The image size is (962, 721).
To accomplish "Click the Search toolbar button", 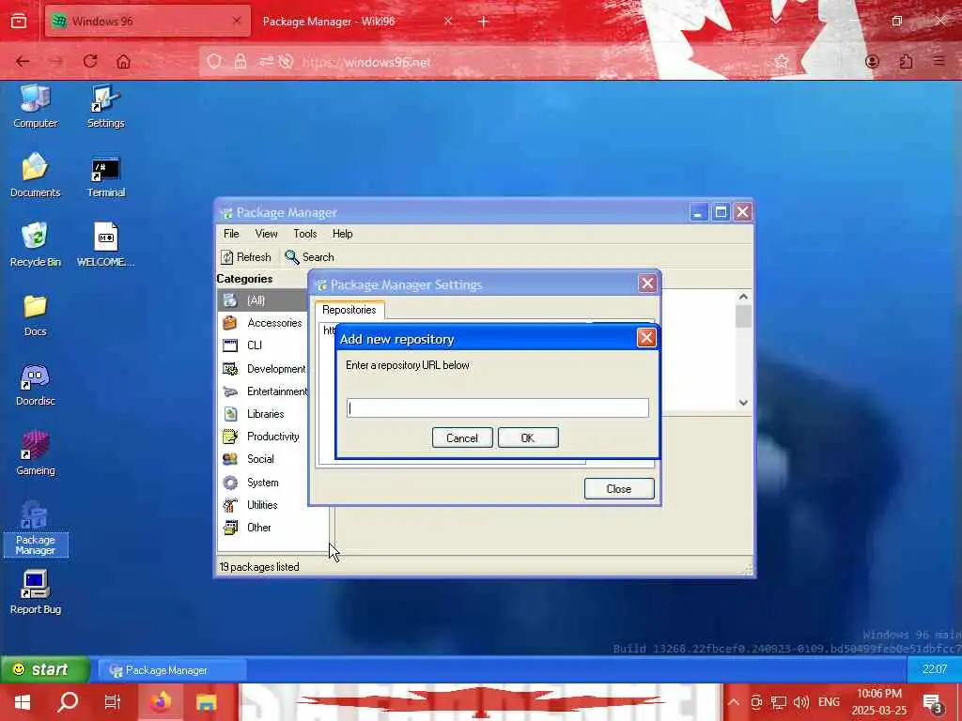I will 309,257.
